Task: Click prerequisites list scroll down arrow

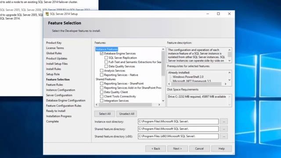Action: point(229,80)
